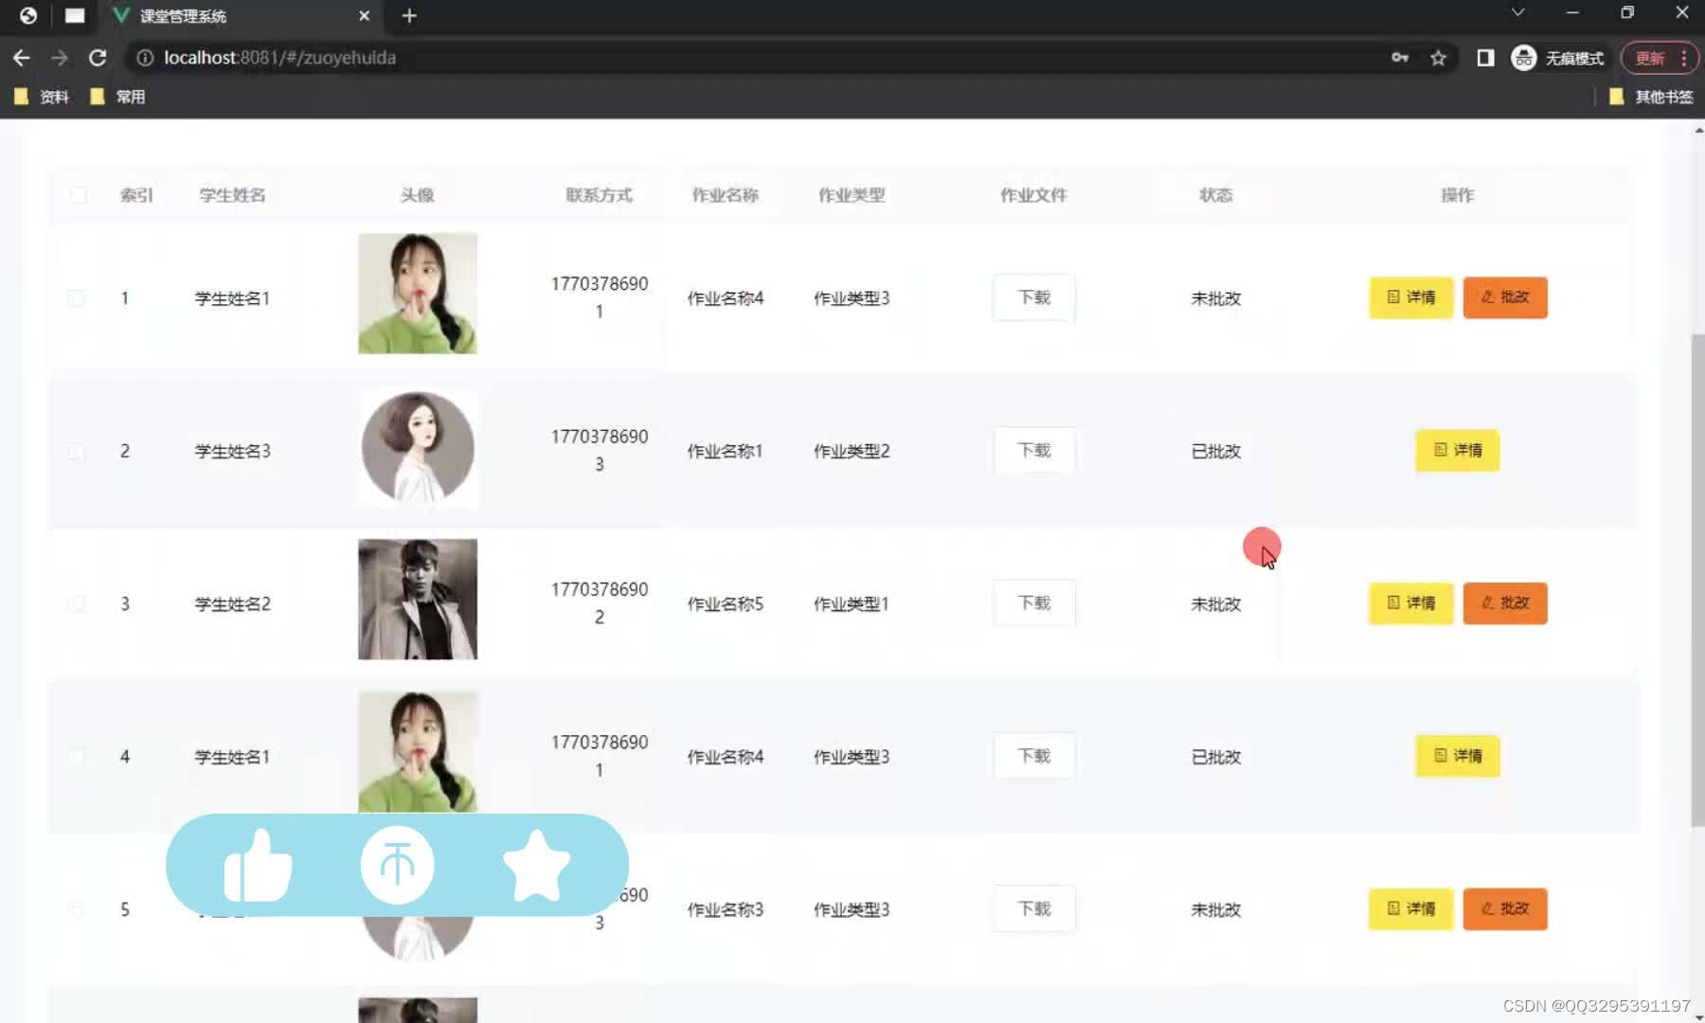Open 详情 for row 1
The height and width of the screenshot is (1023, 1705).
coord(1411,297)
